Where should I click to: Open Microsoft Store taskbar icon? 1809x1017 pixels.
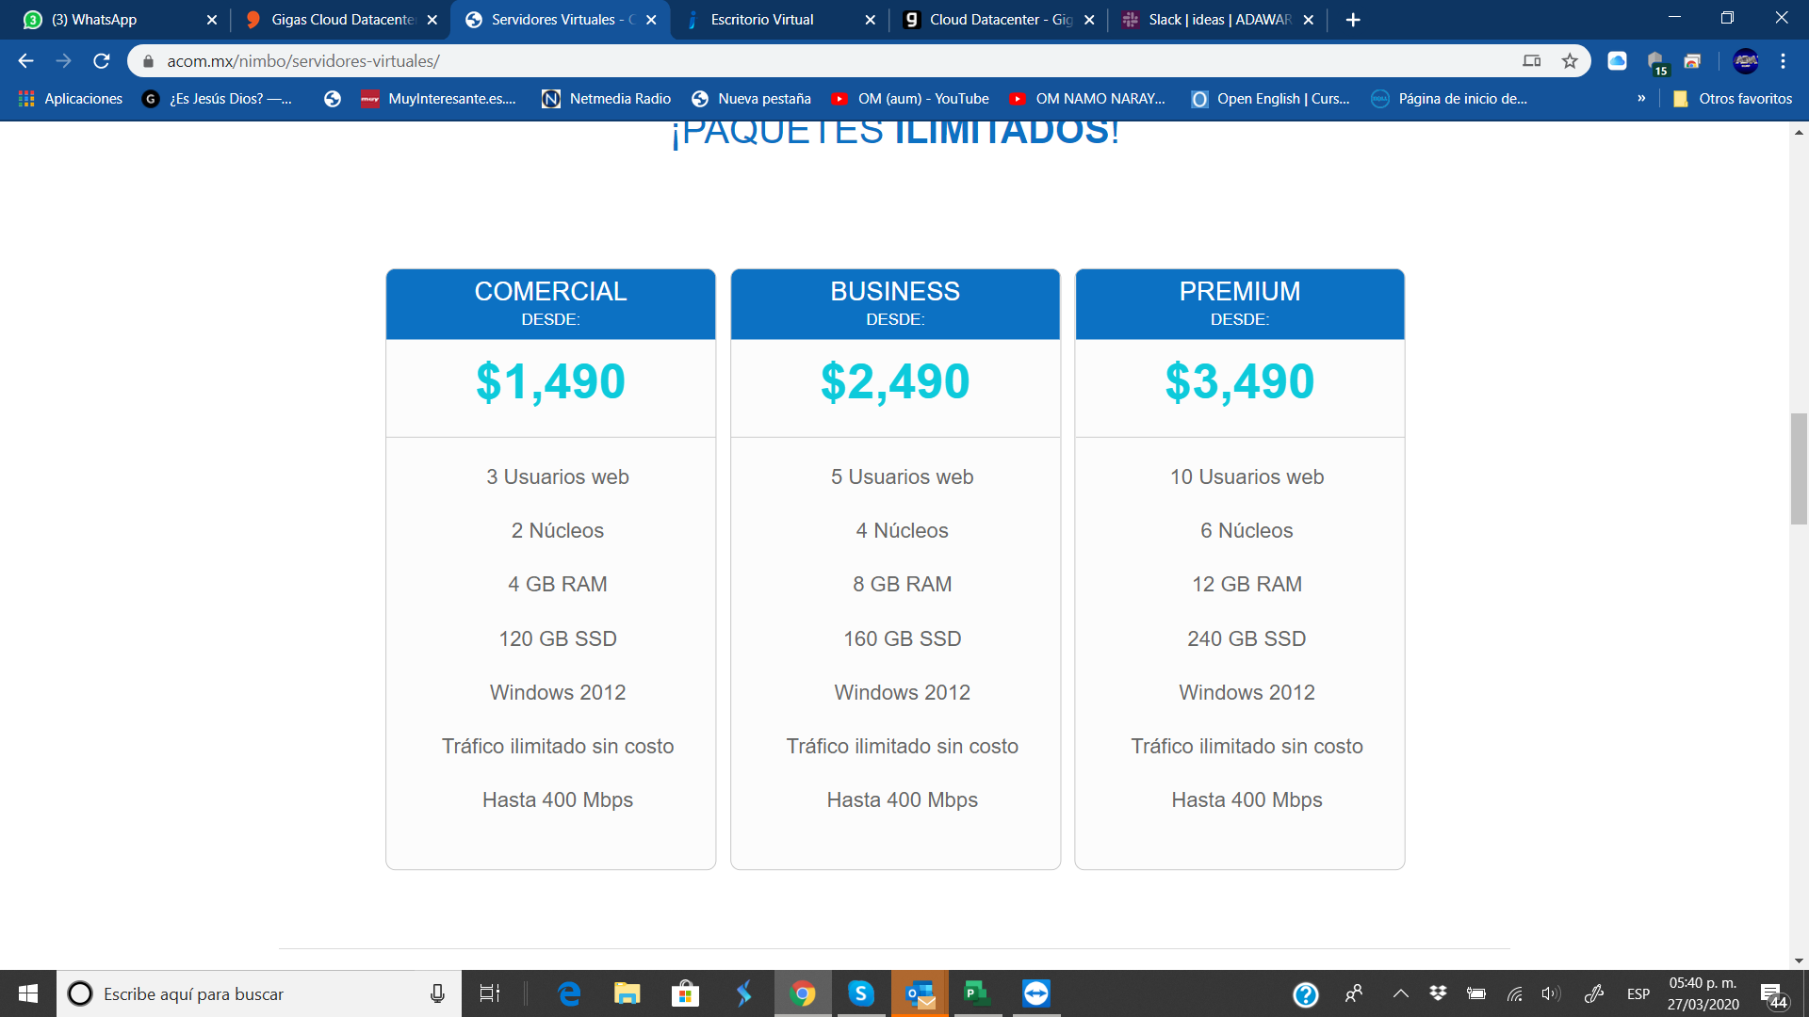[x=685, y=993]
